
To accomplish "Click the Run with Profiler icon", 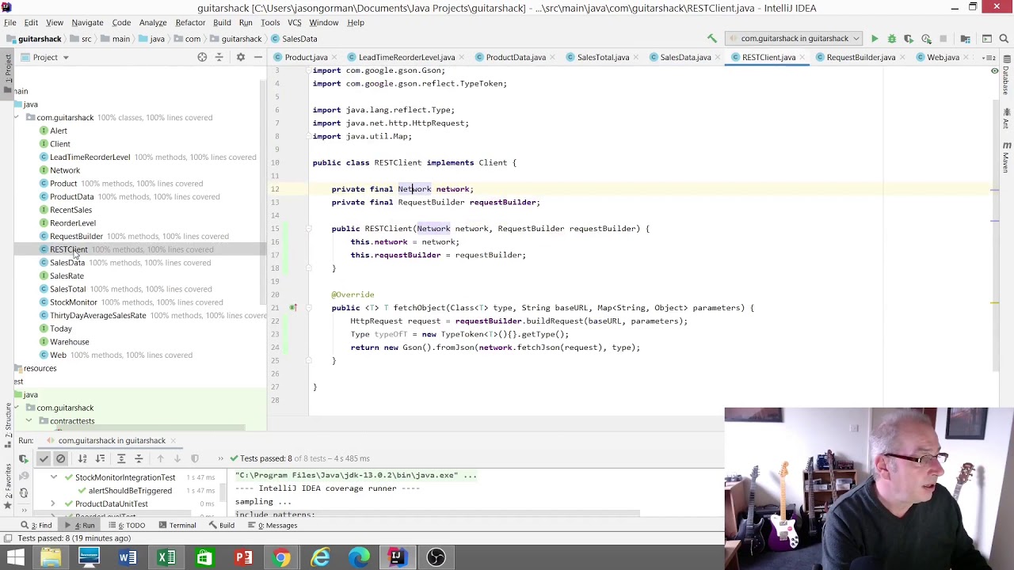I will click(x=926, y=38).
